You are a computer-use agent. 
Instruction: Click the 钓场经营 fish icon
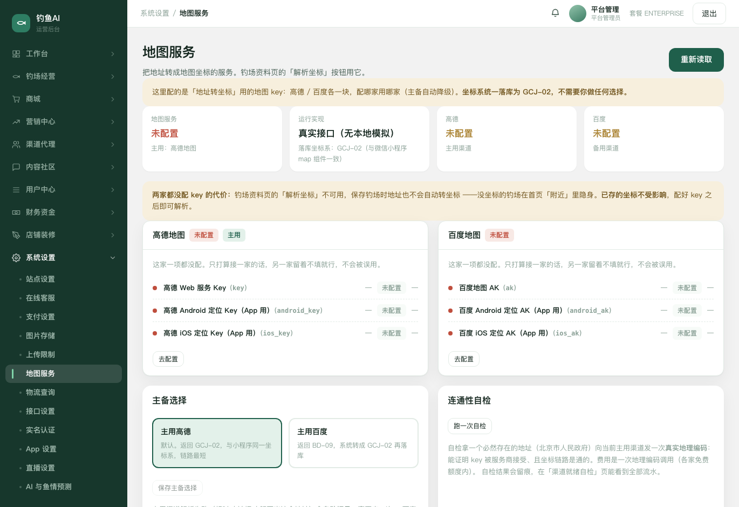(x=16, y=77)
